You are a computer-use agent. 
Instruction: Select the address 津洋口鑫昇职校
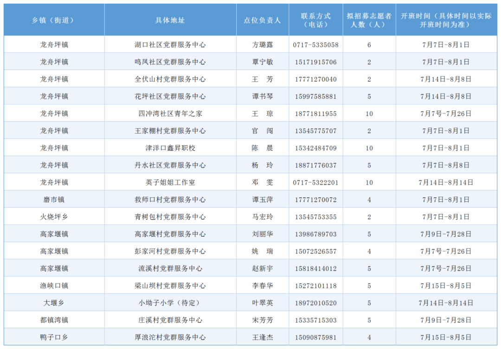click(x=170, y=148)
